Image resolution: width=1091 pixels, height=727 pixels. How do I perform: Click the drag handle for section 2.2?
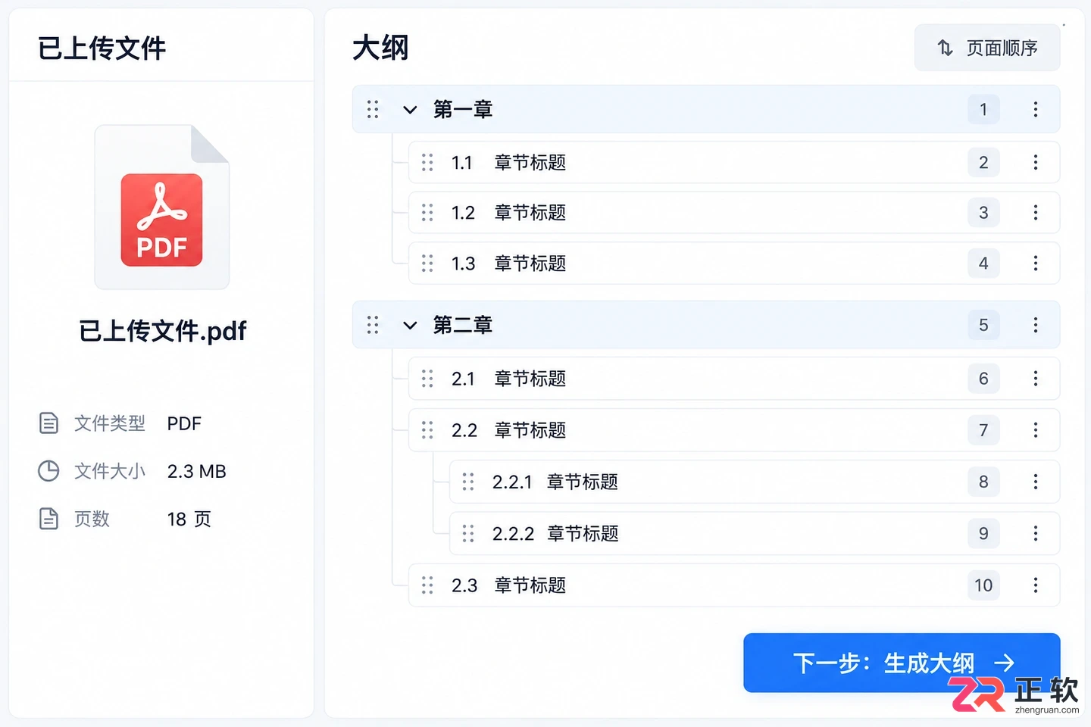[427, 430]
